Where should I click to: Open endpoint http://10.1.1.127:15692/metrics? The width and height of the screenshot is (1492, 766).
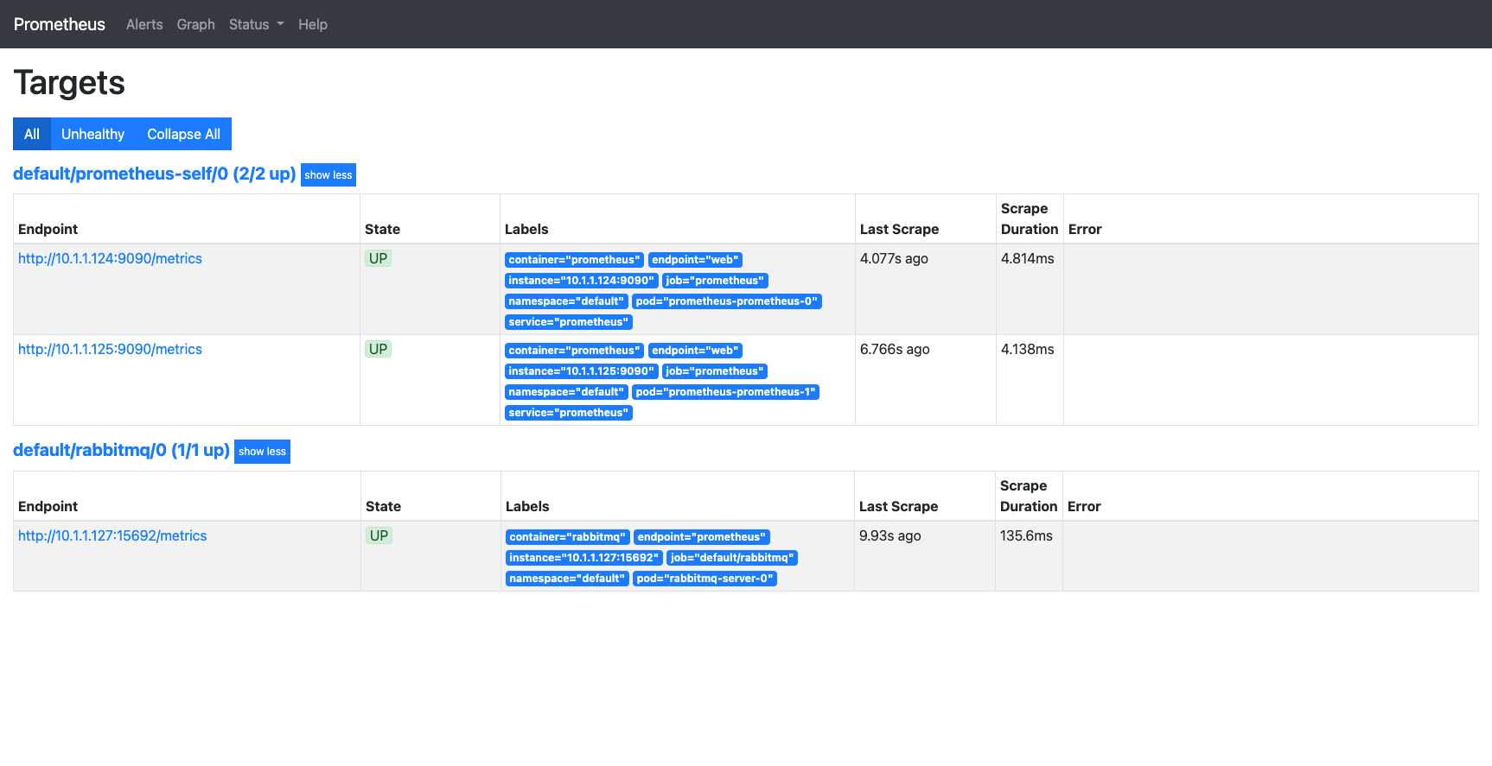(112, 535)
